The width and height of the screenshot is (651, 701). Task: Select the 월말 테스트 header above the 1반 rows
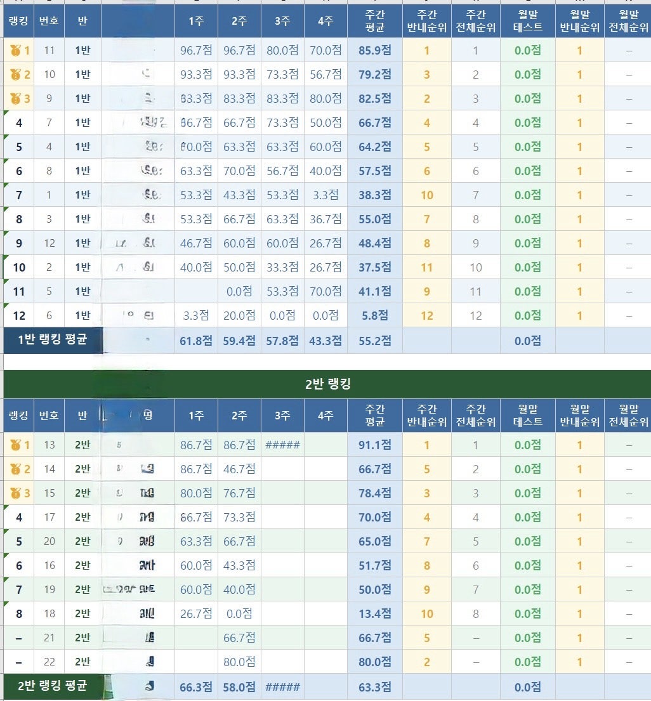528,21
